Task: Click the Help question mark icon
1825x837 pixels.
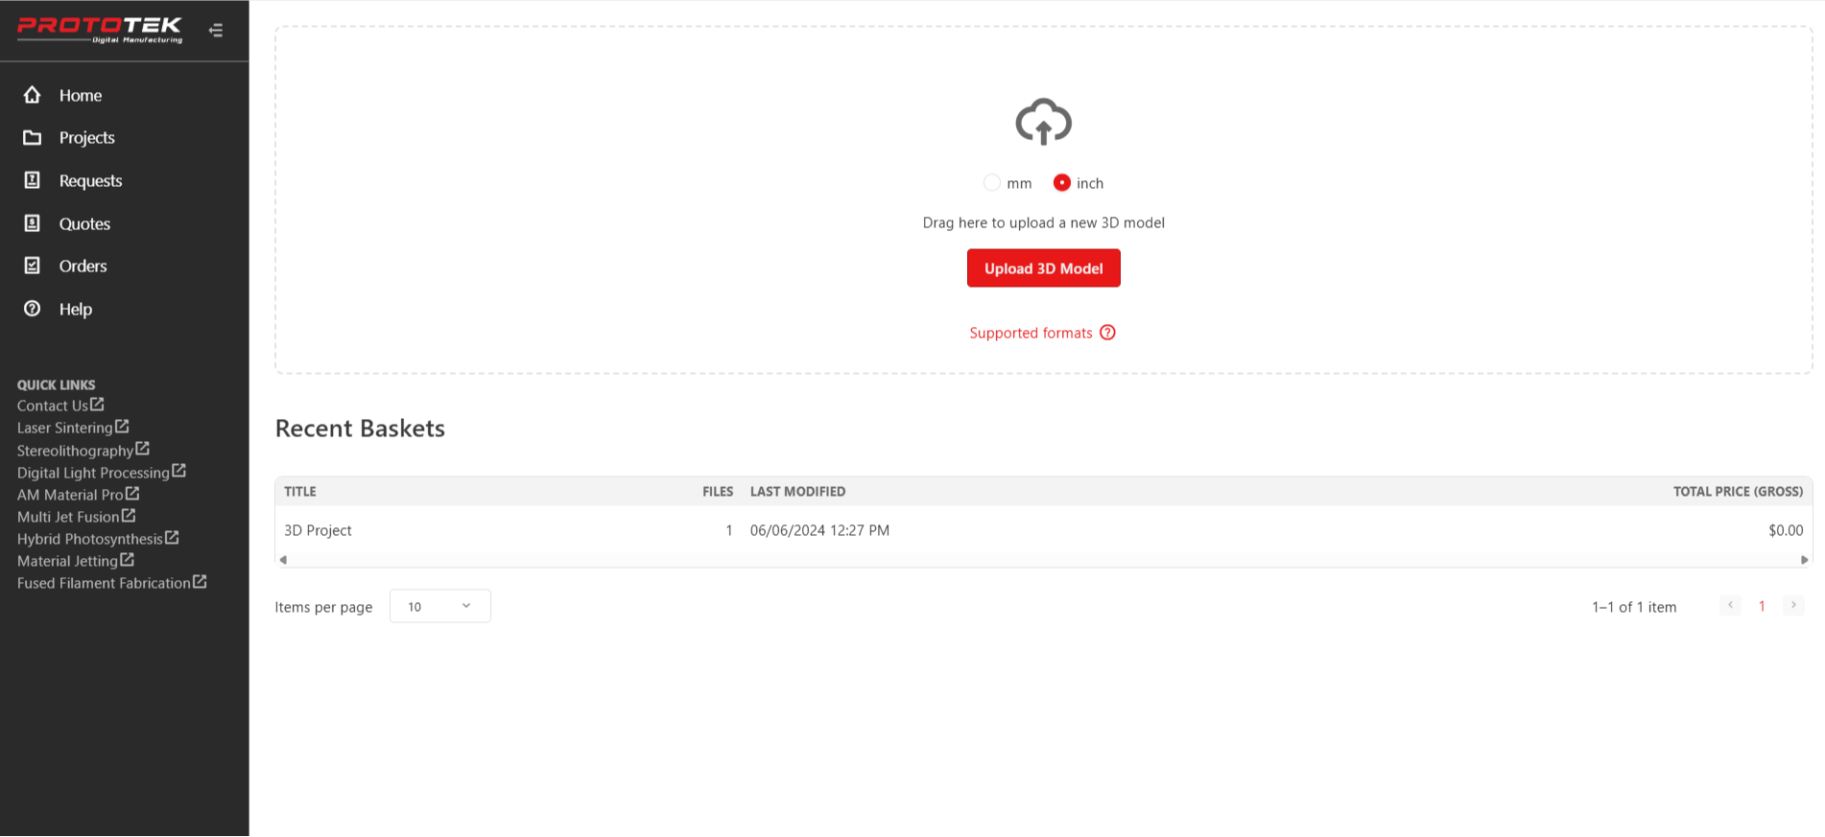Action: coord(32,309)
